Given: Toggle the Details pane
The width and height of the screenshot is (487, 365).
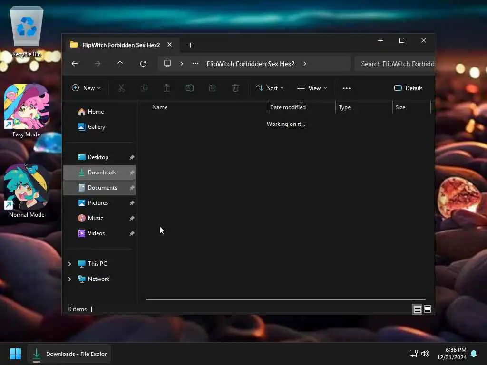Looking at the screenshot, I should (x=409, y=88).
